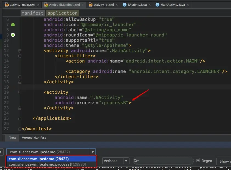Screen dimensions: 231x170
Task: Select com.silencezwm.ipcdemo:processB (28980) option
Action: pyautogui.click(x=51, y=165)
